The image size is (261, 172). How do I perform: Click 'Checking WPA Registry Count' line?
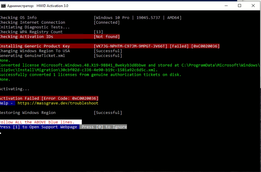31,32
